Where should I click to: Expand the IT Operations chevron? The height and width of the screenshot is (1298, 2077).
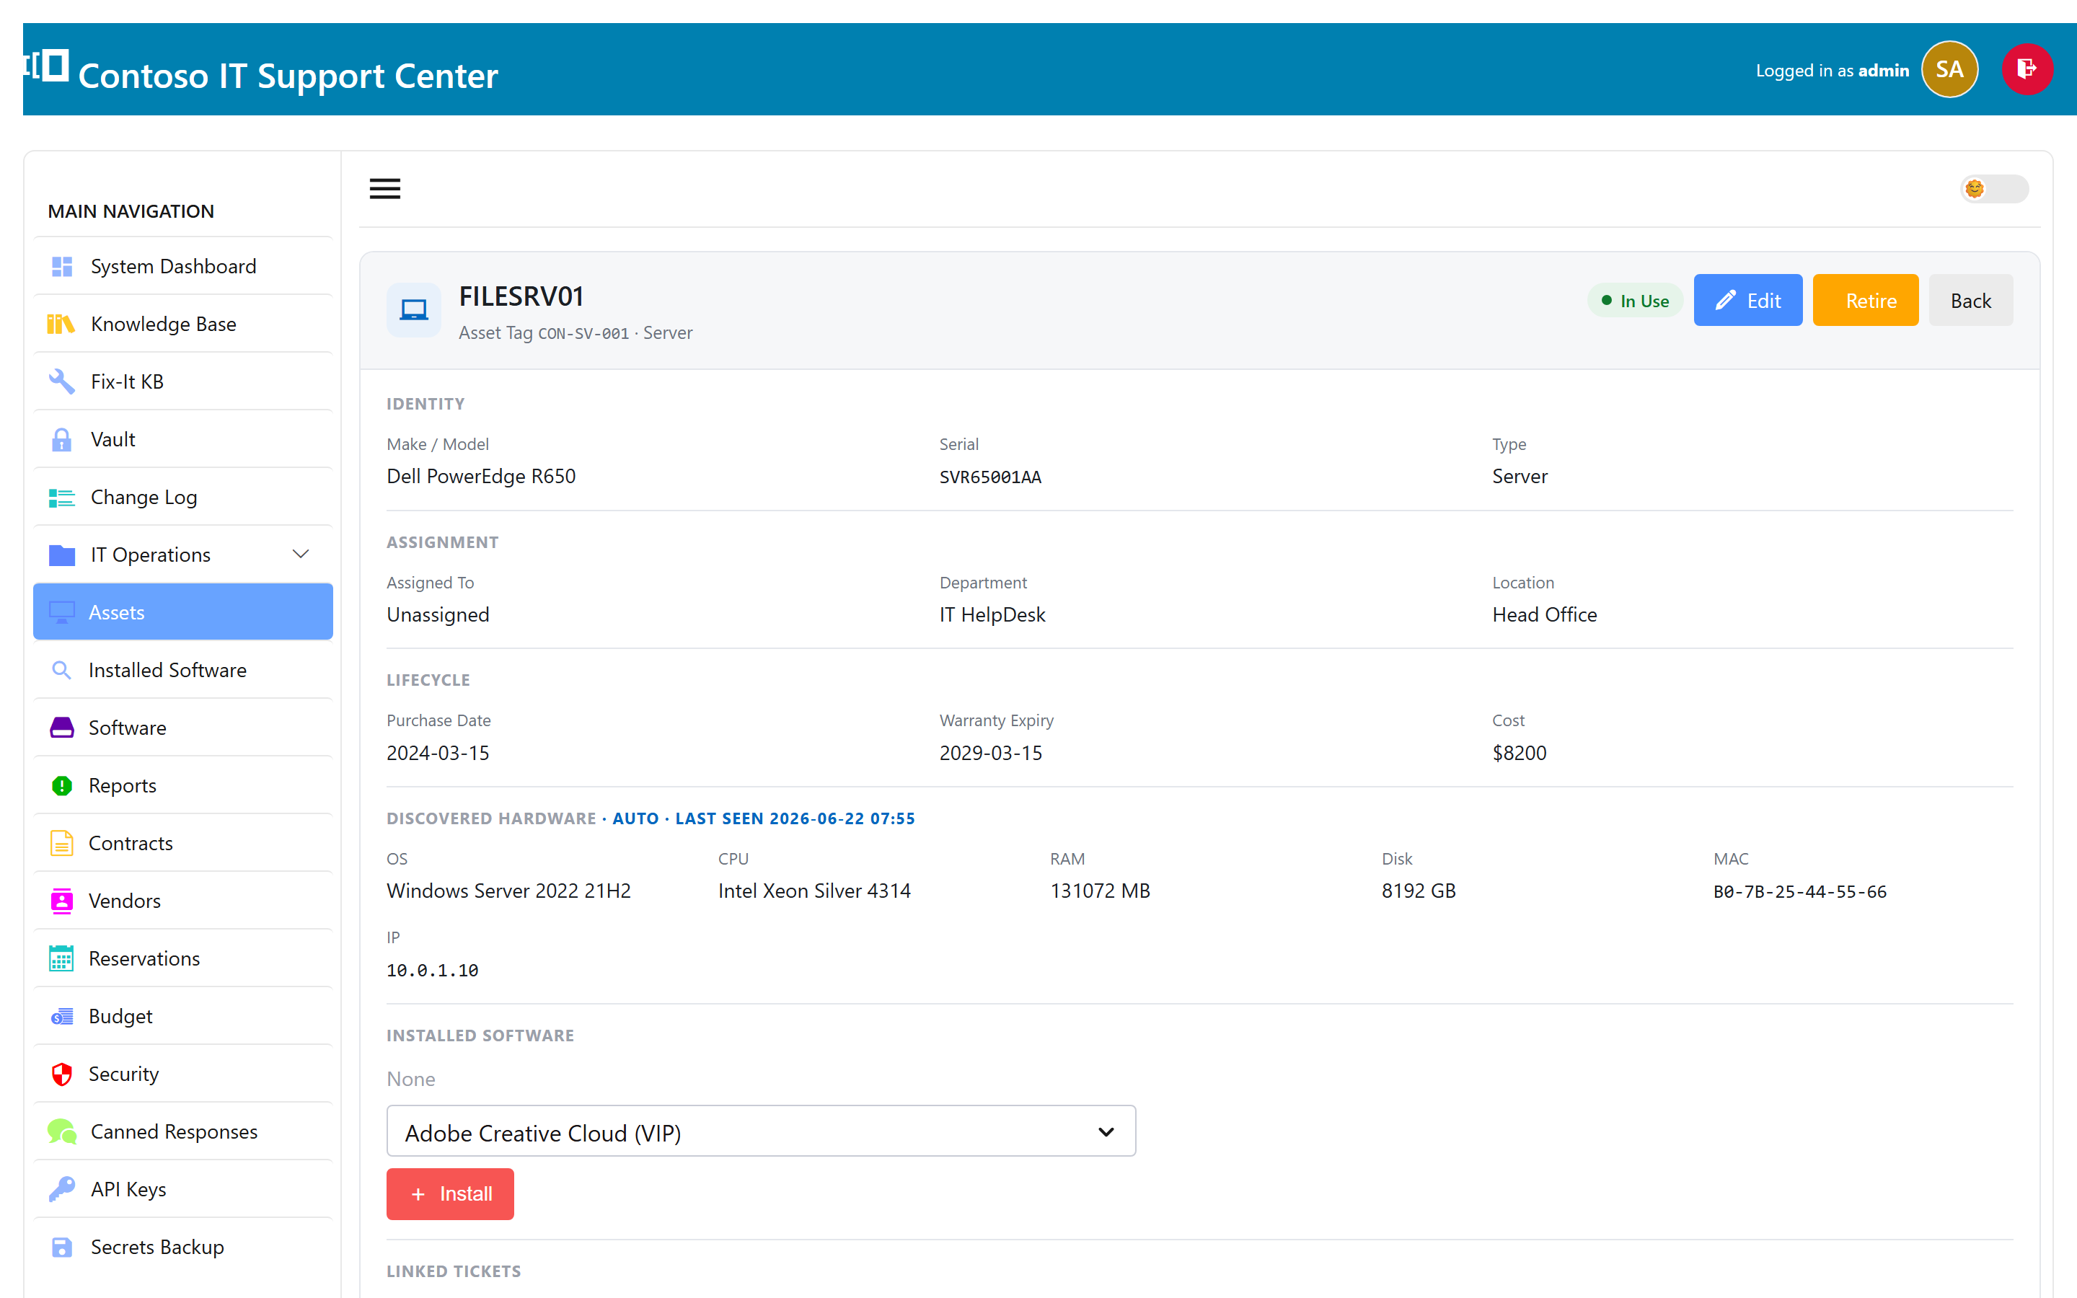(301, 555)
